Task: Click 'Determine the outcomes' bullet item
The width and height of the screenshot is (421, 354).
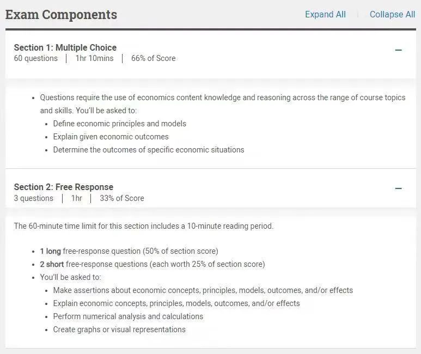Action: [x=149, y=150]
